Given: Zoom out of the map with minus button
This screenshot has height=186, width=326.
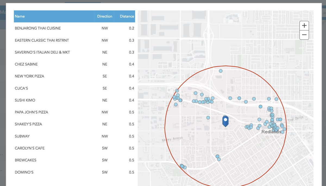Looking at the screenshot, I should tap(304, 35).
